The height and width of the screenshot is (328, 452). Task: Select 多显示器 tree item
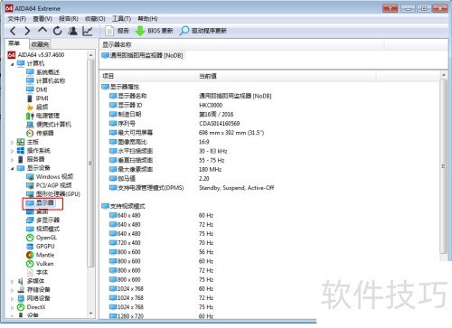pos(43,220)
